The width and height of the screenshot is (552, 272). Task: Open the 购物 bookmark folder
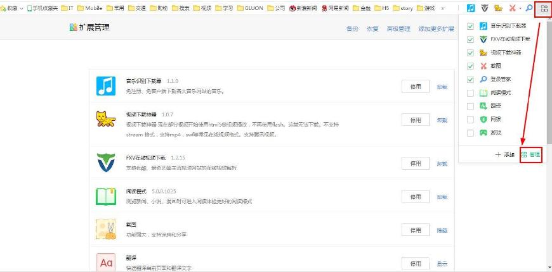coord(159,8)
